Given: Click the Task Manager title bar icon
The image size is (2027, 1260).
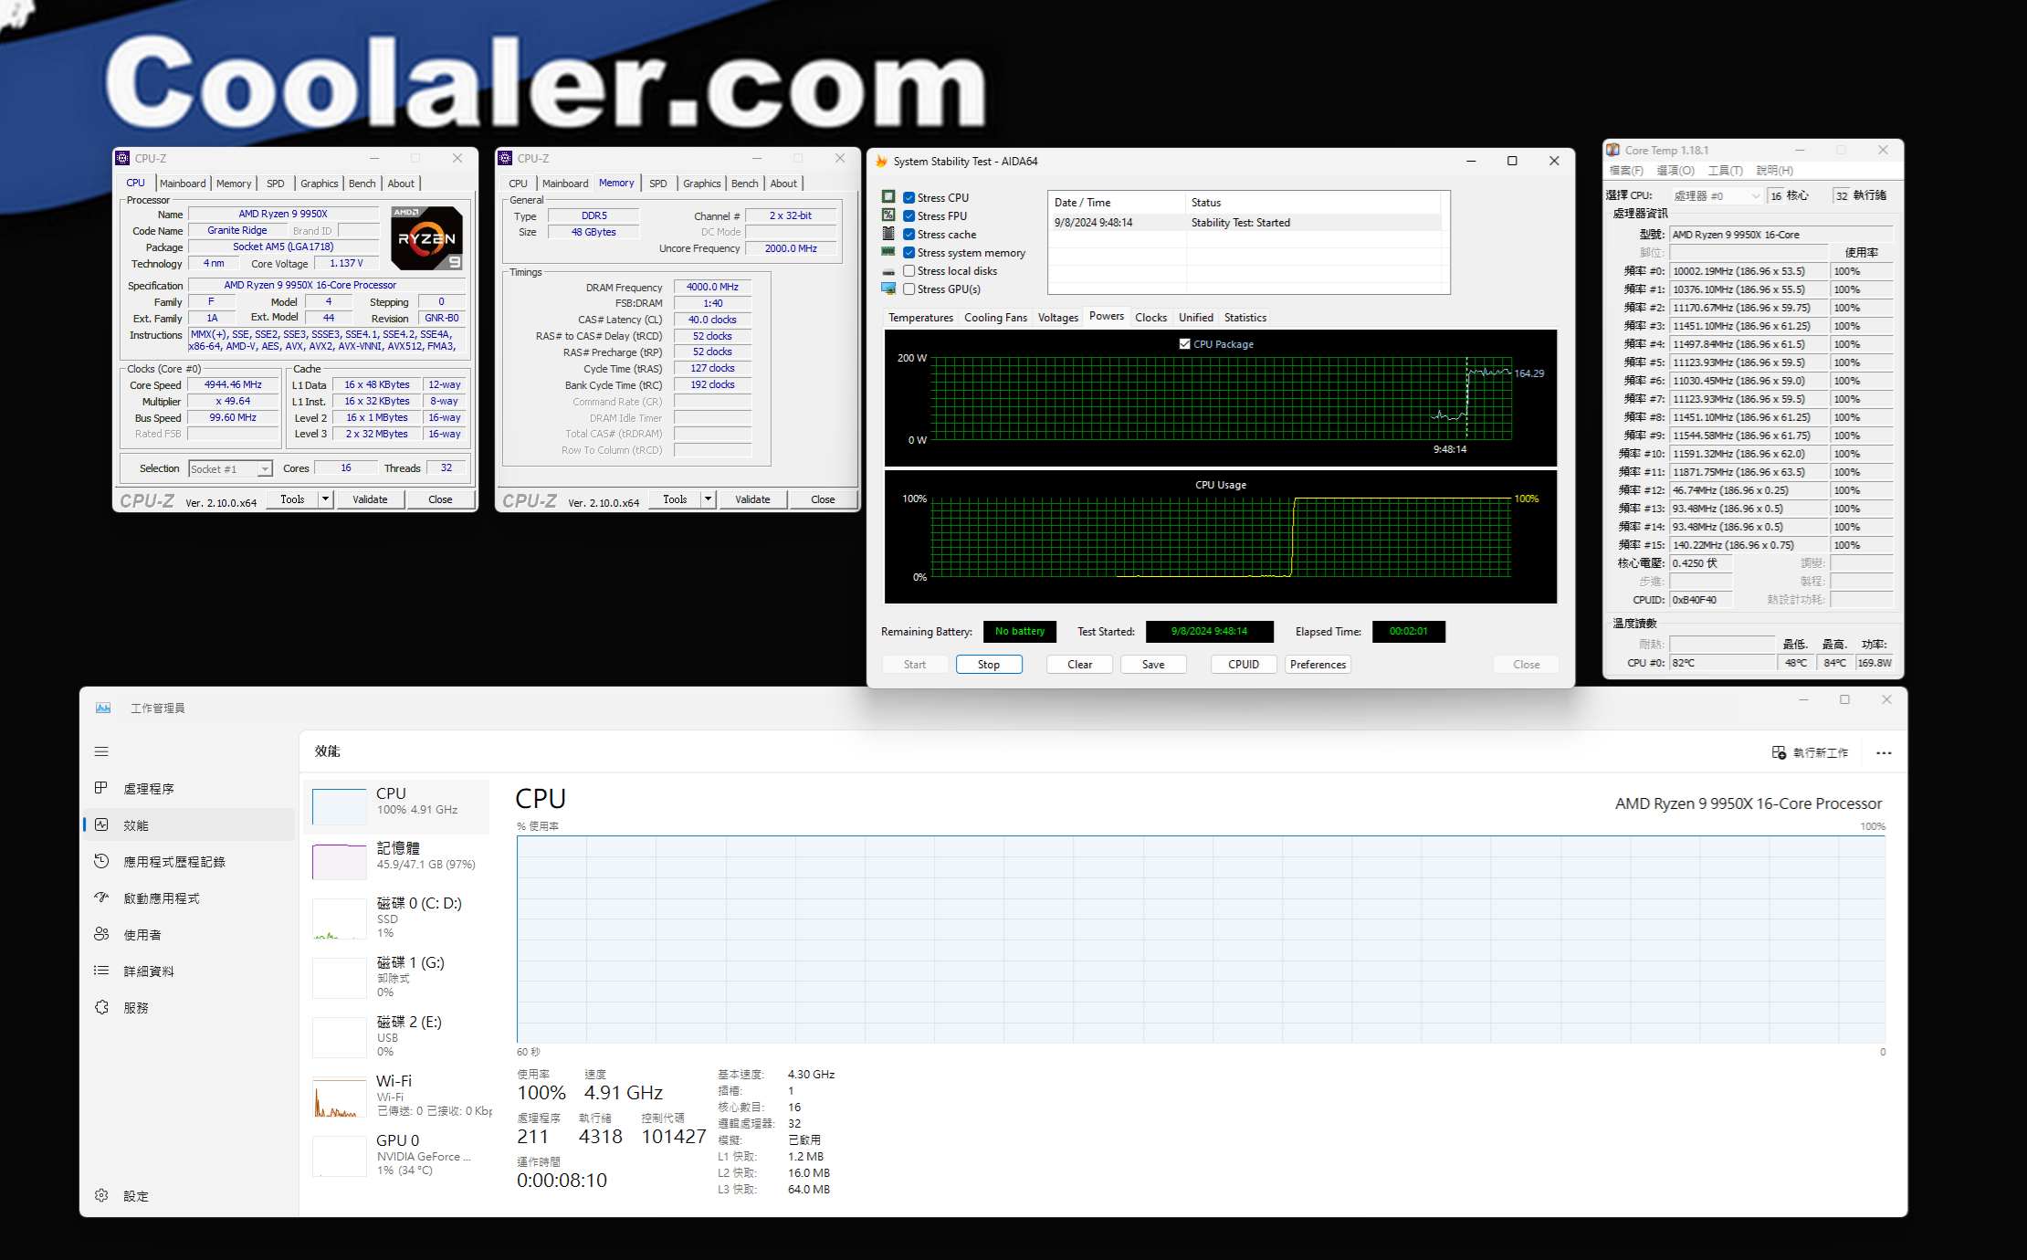Looking at the screenshot, I should pyautogui.click(x=103, y=708).
